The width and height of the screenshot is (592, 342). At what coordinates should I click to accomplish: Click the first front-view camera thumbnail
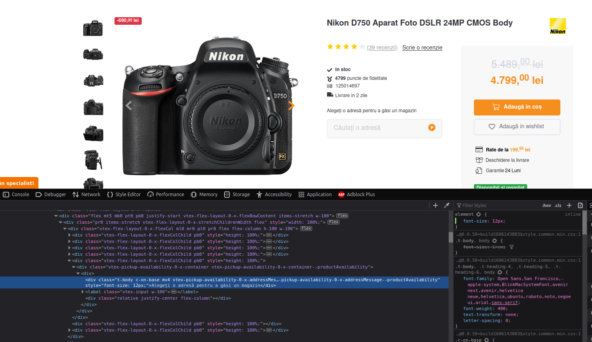point(93,28)
